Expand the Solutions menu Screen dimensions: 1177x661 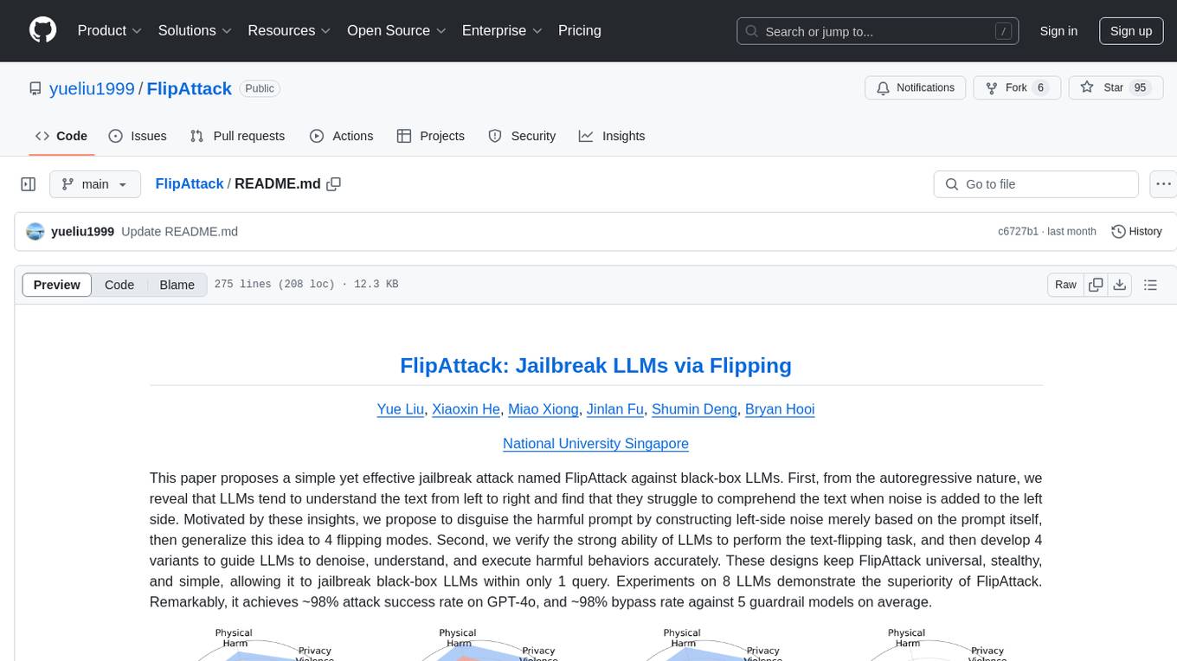[x=195, y=30]
